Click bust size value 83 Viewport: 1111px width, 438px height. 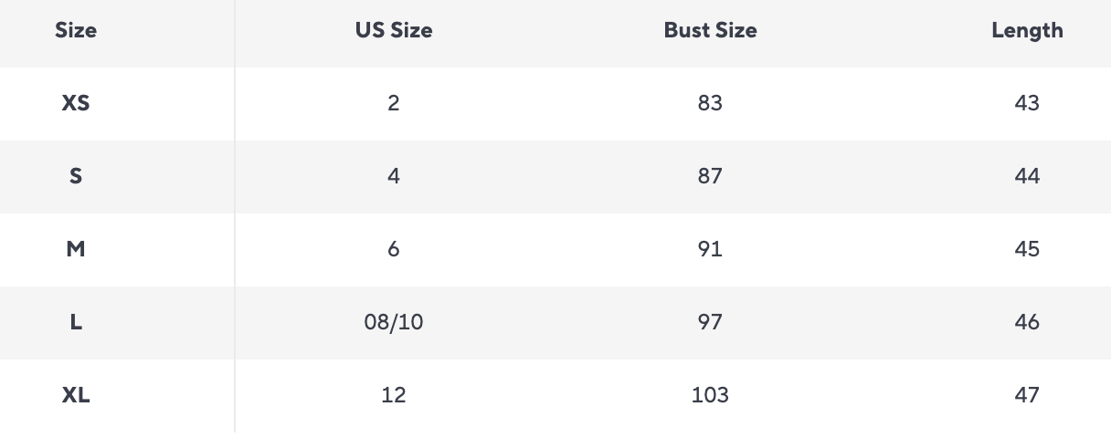(710, 103)
